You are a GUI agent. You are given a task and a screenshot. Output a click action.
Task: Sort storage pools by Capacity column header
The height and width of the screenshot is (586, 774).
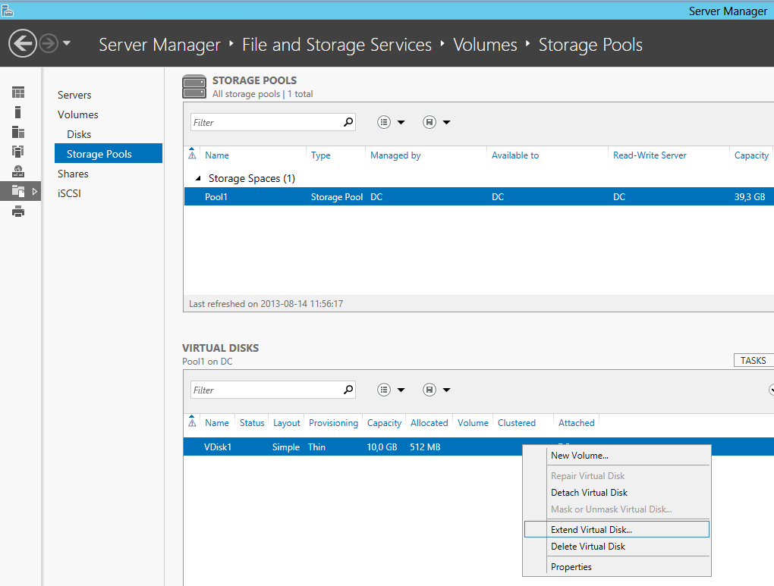coord(751,155)
